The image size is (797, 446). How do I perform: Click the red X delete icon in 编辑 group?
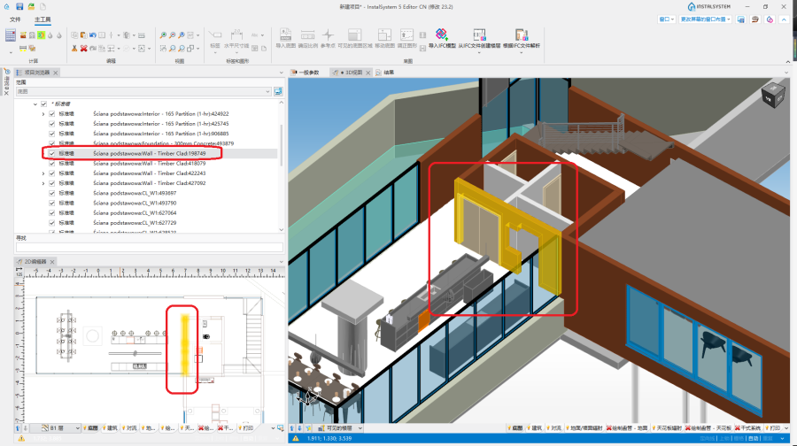click(84, 49)
